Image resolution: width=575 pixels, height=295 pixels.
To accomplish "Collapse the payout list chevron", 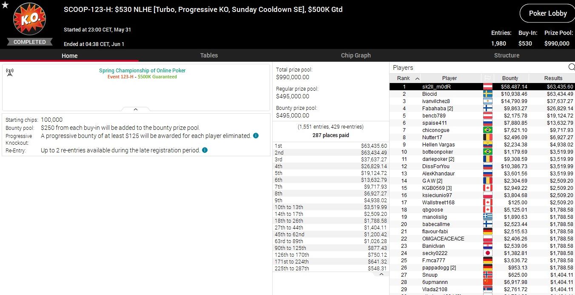I will [x=381, y=275].
